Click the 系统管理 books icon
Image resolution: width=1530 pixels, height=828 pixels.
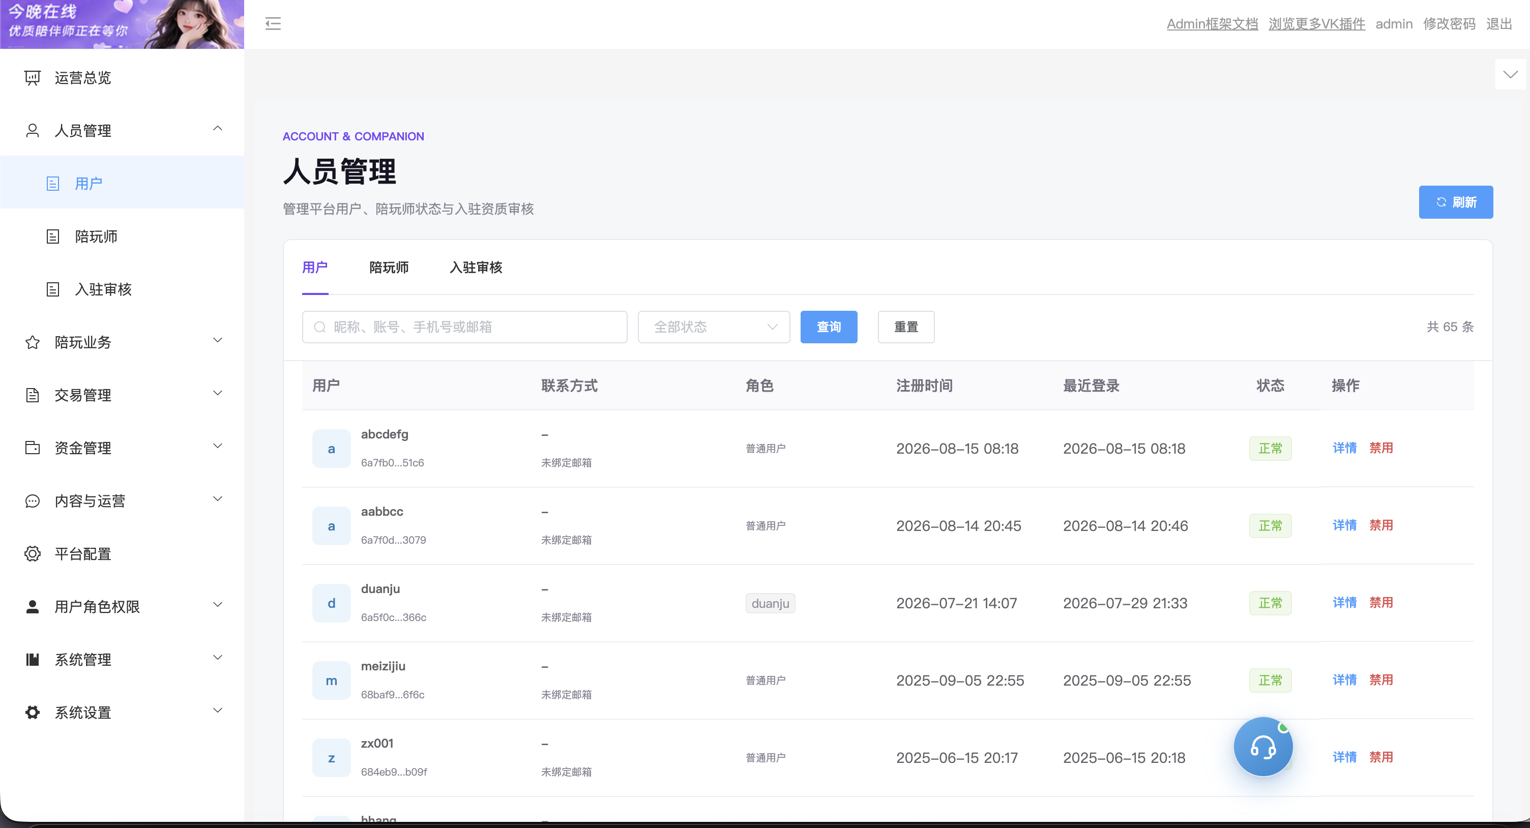[x=33, y=659]
